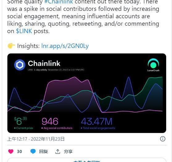Viewport: 172px width, 162px height.
Task: Click the 30 likes count
Action: coord(19,151)
